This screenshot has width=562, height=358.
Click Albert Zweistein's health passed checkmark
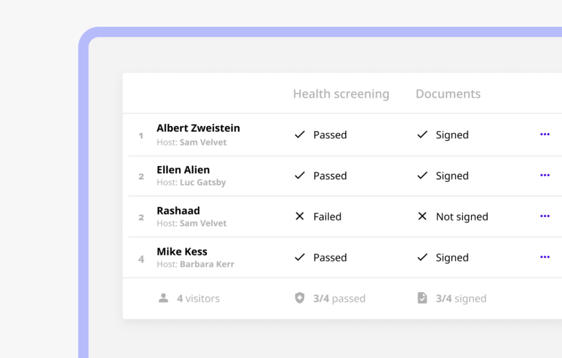[x=300, y=134]
